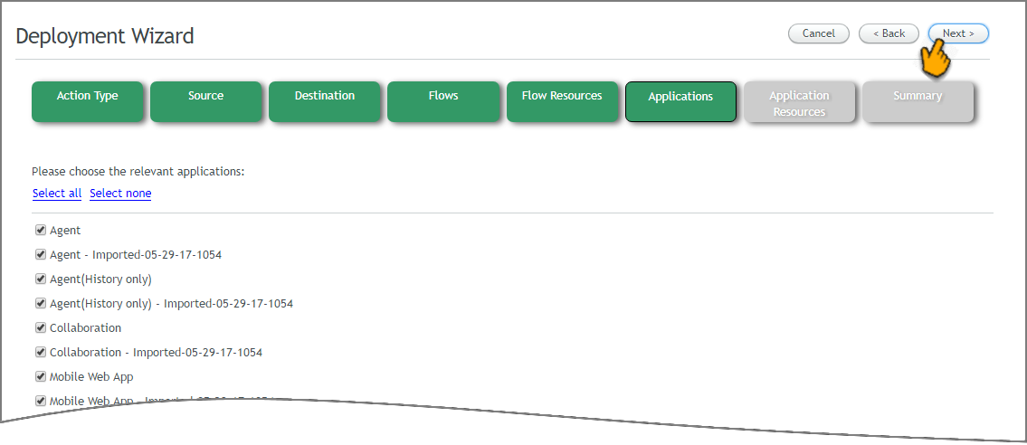Image resolution: width=1027 pixels, height=445 pixels.
Task: Uncheck Agent(History only) - Imported-05-29-17-1054 checkbox
Action: tap(41, 304)
